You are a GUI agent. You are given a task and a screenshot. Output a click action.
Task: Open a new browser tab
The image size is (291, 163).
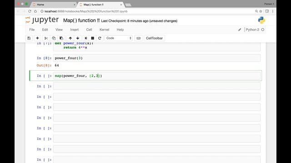coord(128,5)
